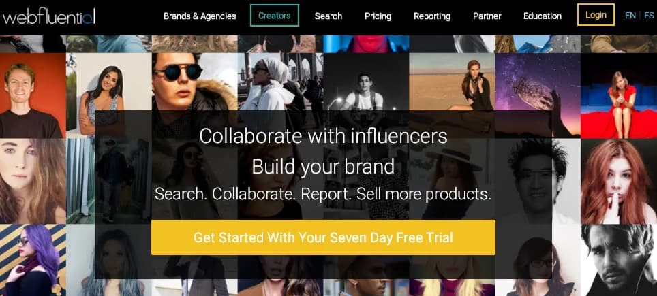The image size is (657, 296).
Task: Switch language to ES
Action: (649, 16)
